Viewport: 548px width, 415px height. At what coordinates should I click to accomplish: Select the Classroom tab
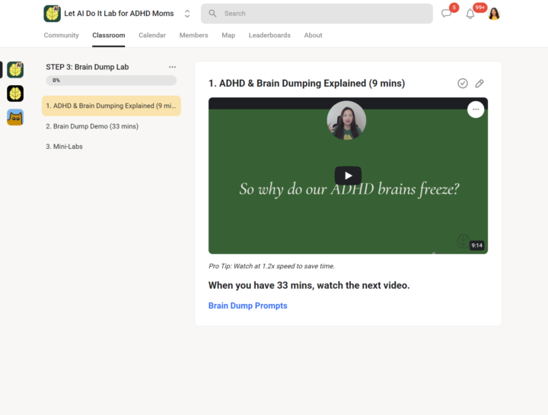click(108, 35)
